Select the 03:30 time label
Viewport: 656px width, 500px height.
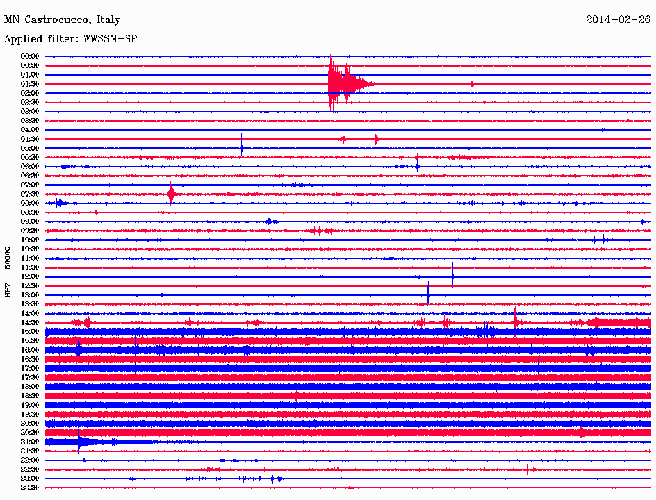(x=29, y=121)
